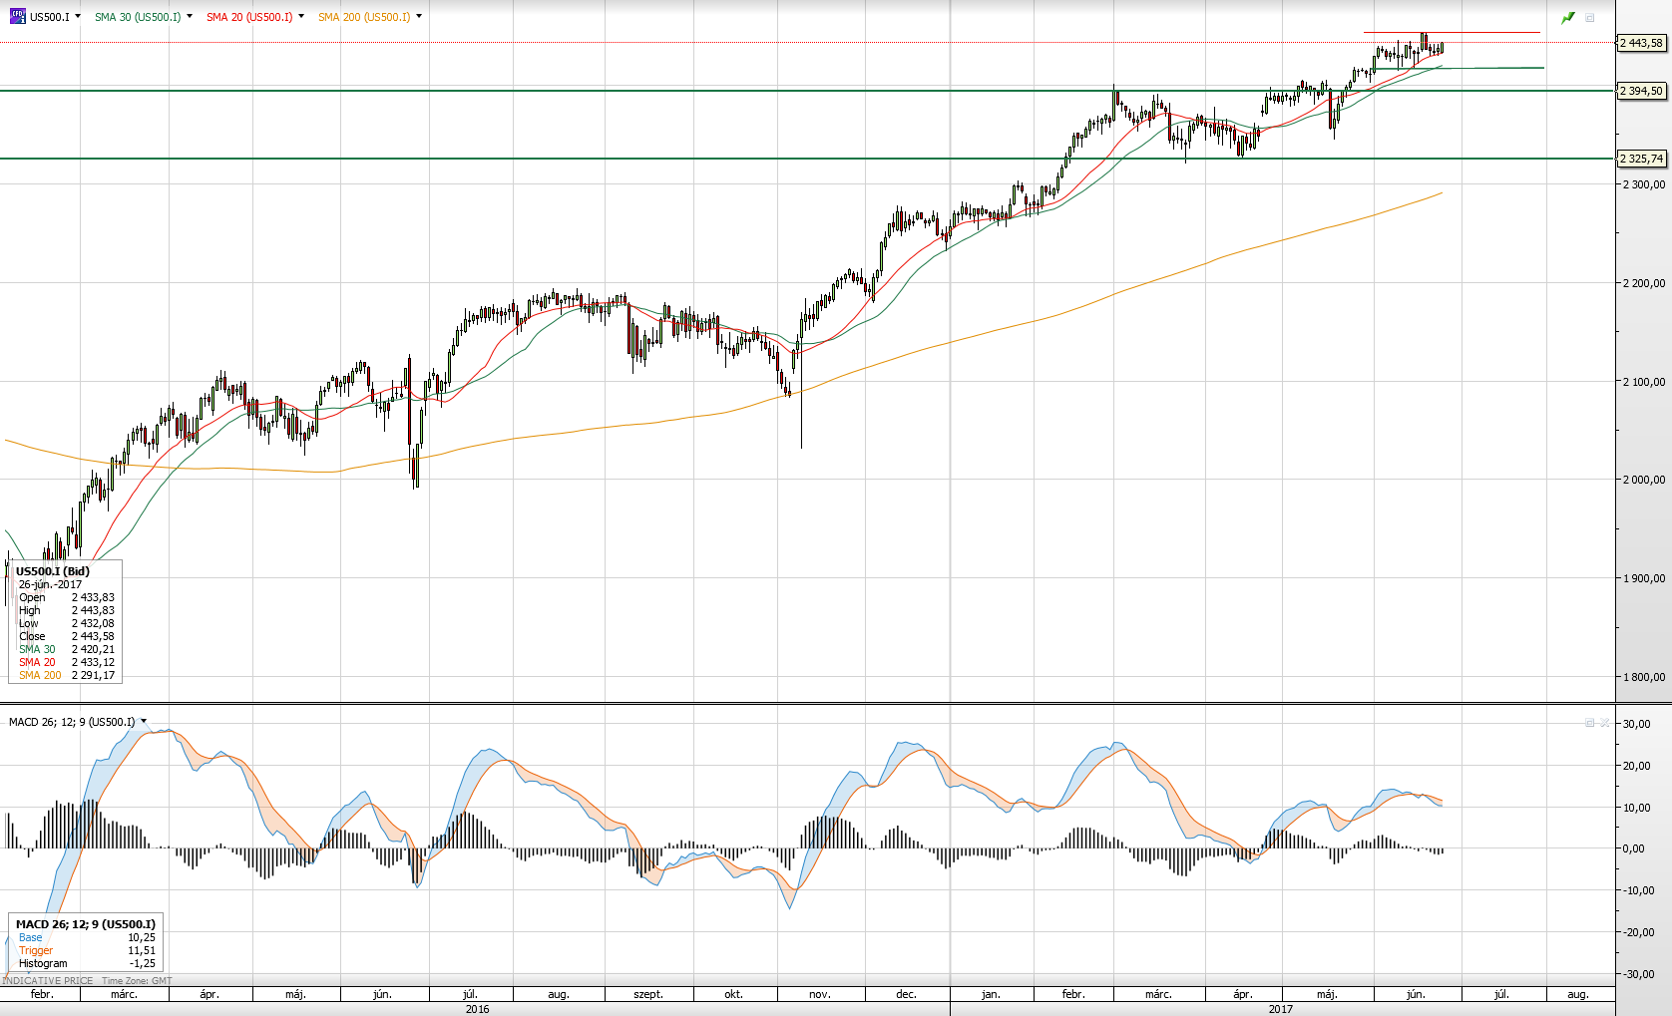Click the Time Zone: GMT footer label
The height and width of the screenshot is (1016, 1672).
tap(137, 981)
